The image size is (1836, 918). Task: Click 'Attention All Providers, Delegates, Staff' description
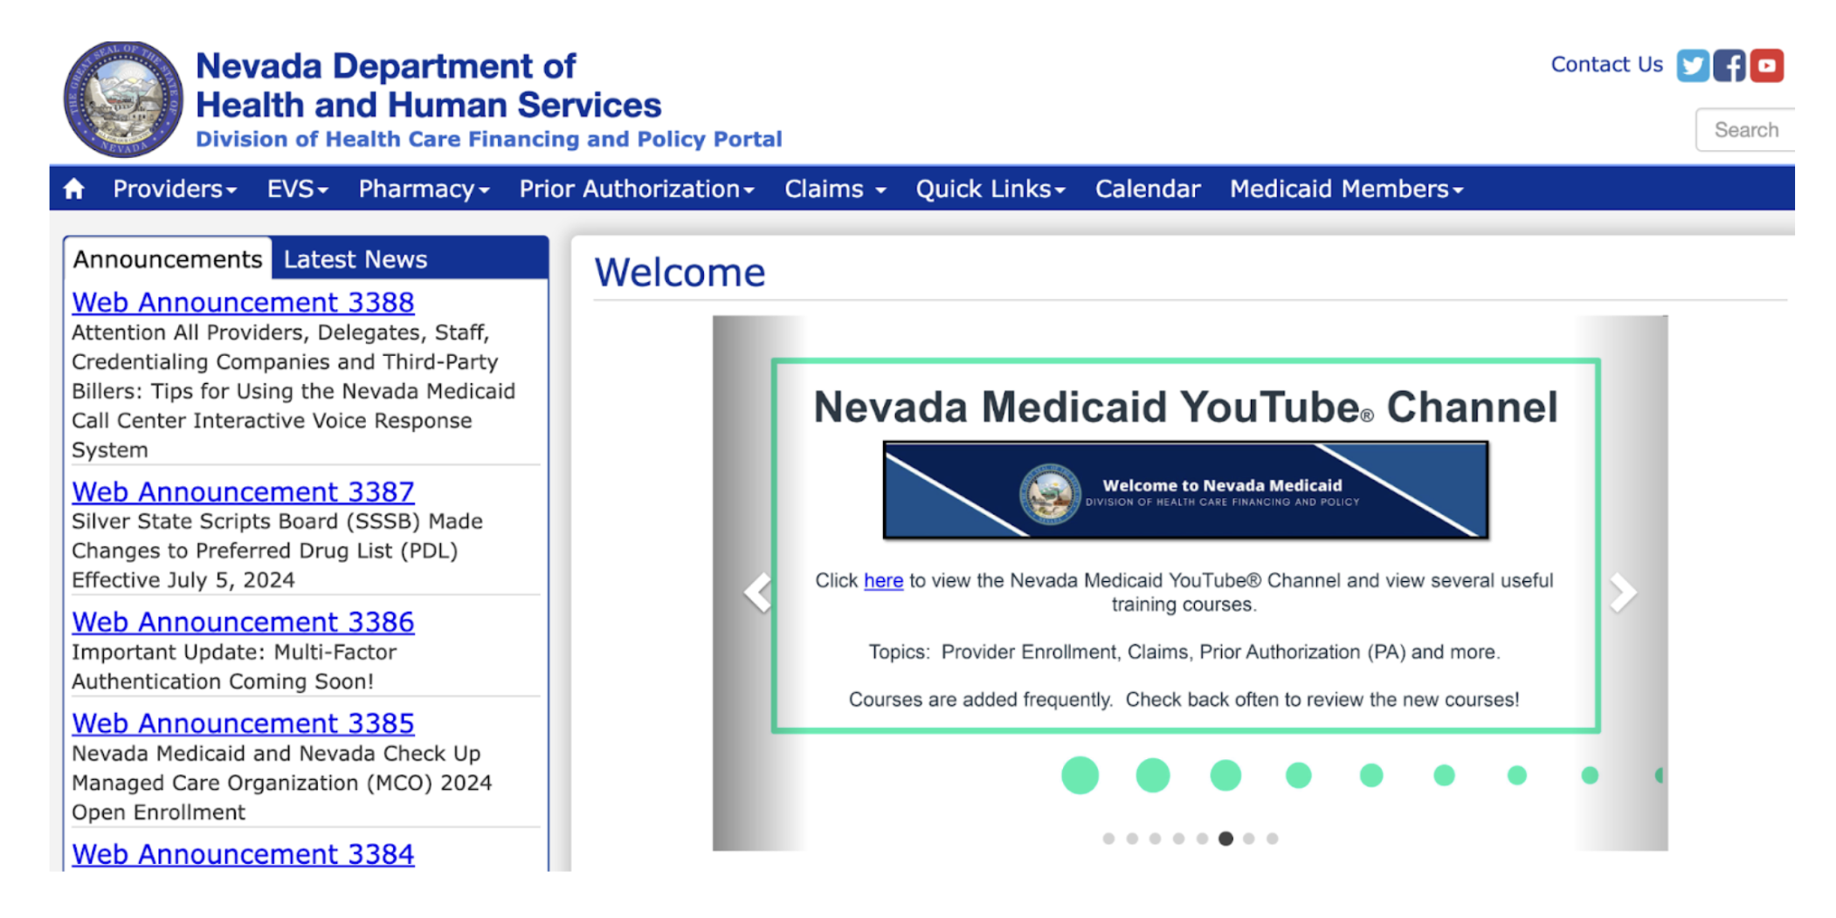[293, 391]
